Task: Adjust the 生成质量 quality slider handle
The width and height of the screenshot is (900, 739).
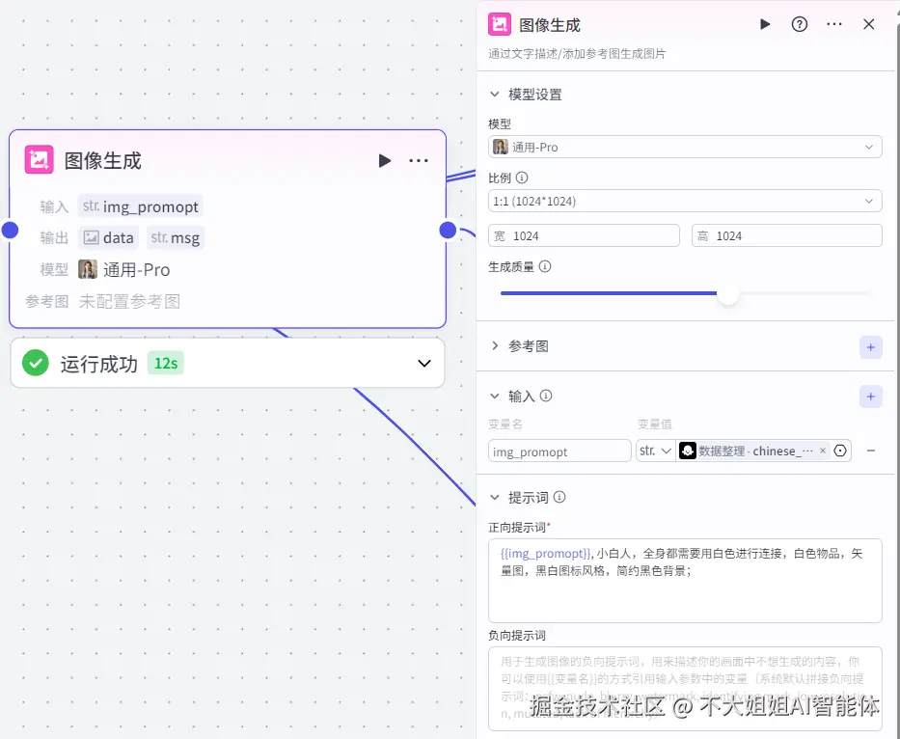Action: pyautogui.click(x=728, y=294)
